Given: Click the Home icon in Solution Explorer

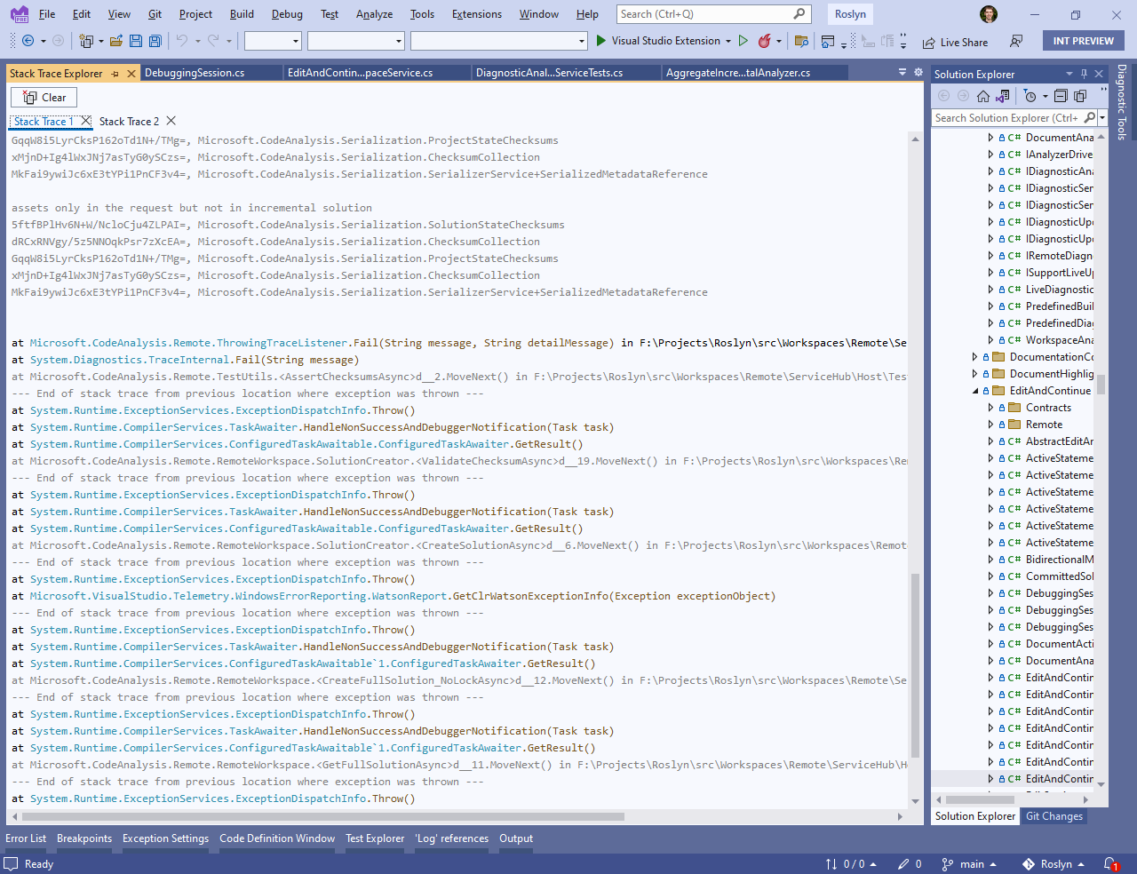Looking at the screenshot, I should pos(982,95).
